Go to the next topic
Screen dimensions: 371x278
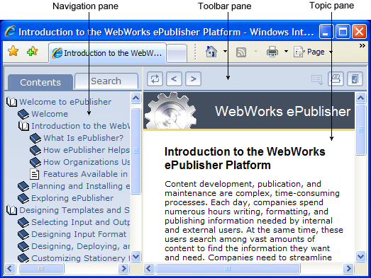click(194, 79)
